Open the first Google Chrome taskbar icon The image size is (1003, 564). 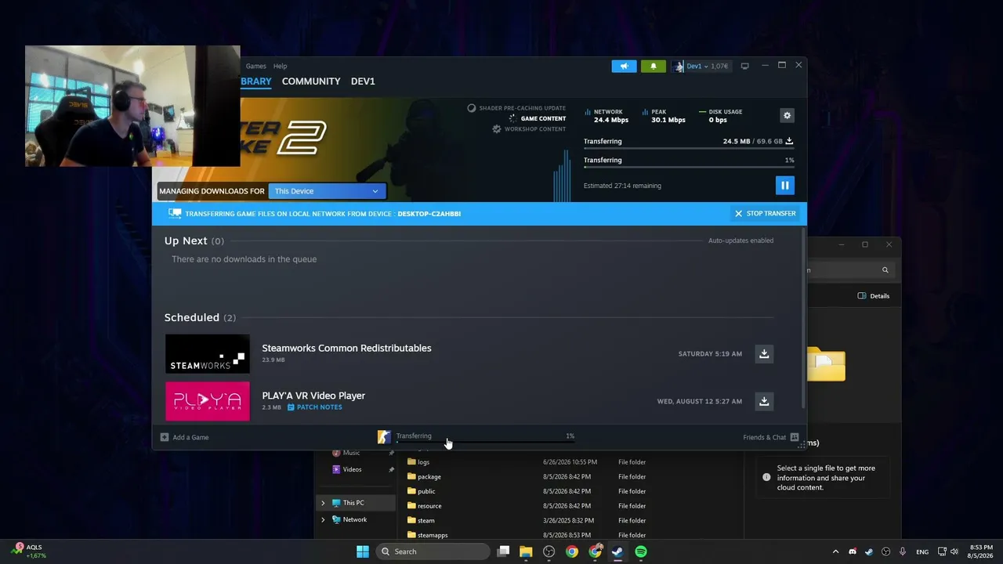click(x=572, y=551)
